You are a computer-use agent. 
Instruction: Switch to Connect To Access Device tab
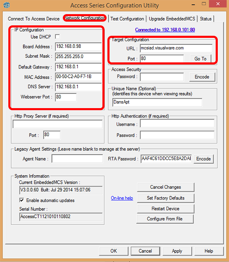coord(34,19)
